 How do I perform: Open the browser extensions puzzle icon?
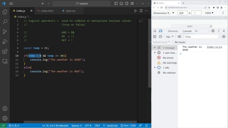214,7
